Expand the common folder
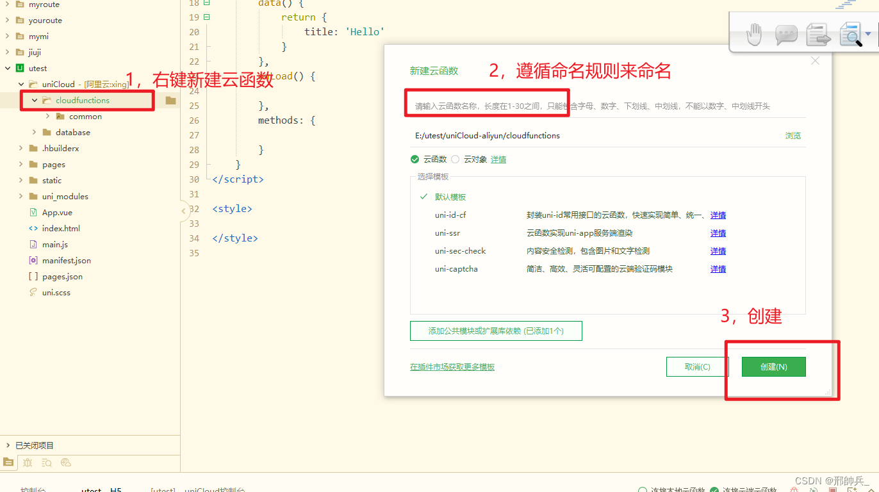Screen dimensions: 879x492 (x=48, y=116)
